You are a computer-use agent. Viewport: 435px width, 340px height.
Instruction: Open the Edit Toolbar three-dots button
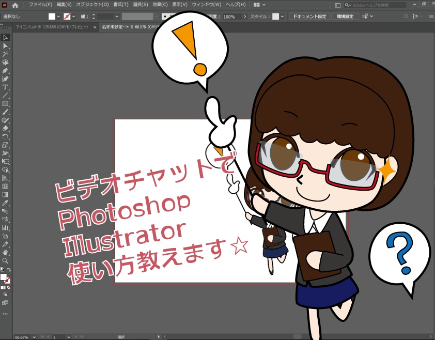click(5, 314)
